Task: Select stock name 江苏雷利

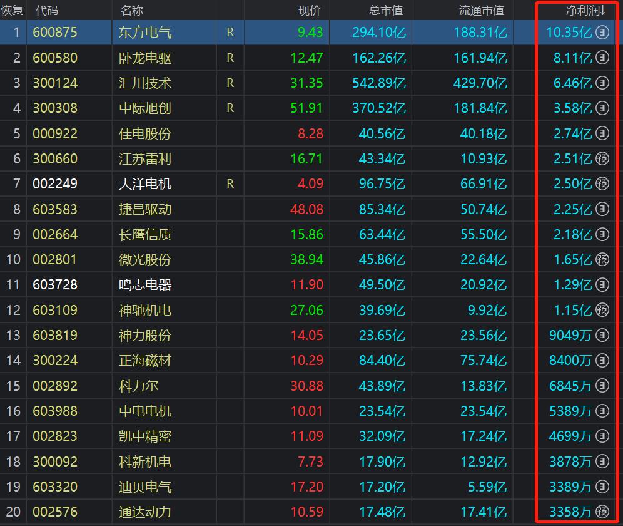Action: coord(145,159)
